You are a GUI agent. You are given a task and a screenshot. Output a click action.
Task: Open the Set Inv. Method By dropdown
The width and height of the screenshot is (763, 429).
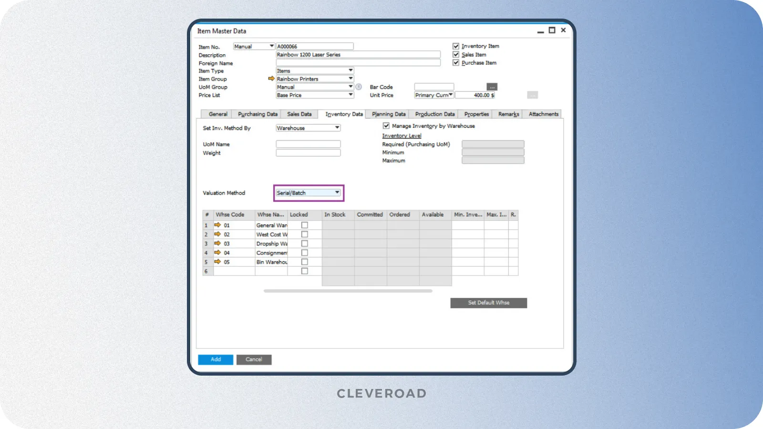(x=337, y=128)
